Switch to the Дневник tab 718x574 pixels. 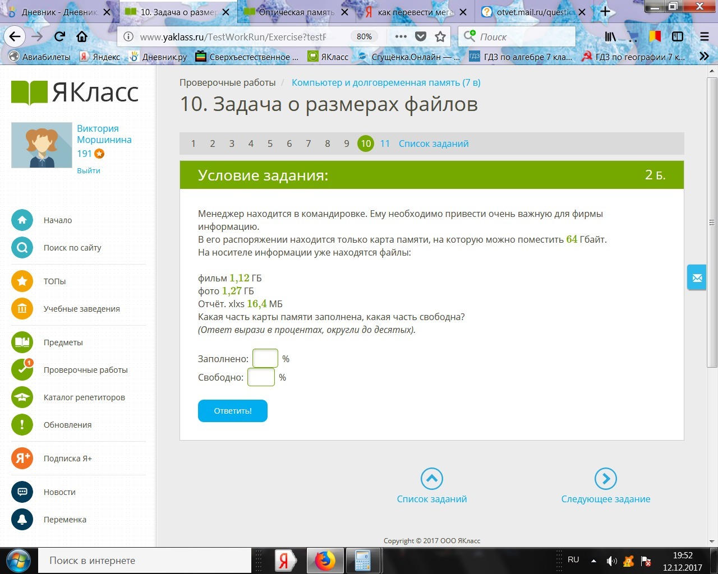click(59, 12)
